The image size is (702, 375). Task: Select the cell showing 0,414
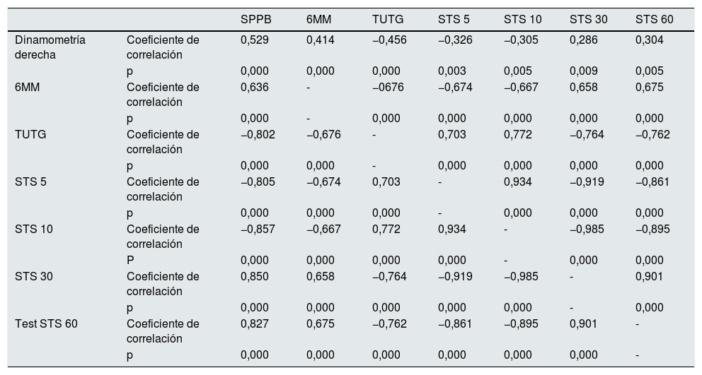[321, 40]
